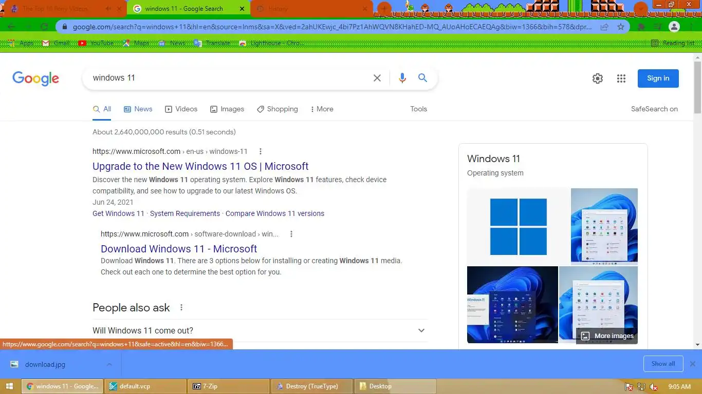Click the Chrome address bar URL
702x394 pixels.
332,27
